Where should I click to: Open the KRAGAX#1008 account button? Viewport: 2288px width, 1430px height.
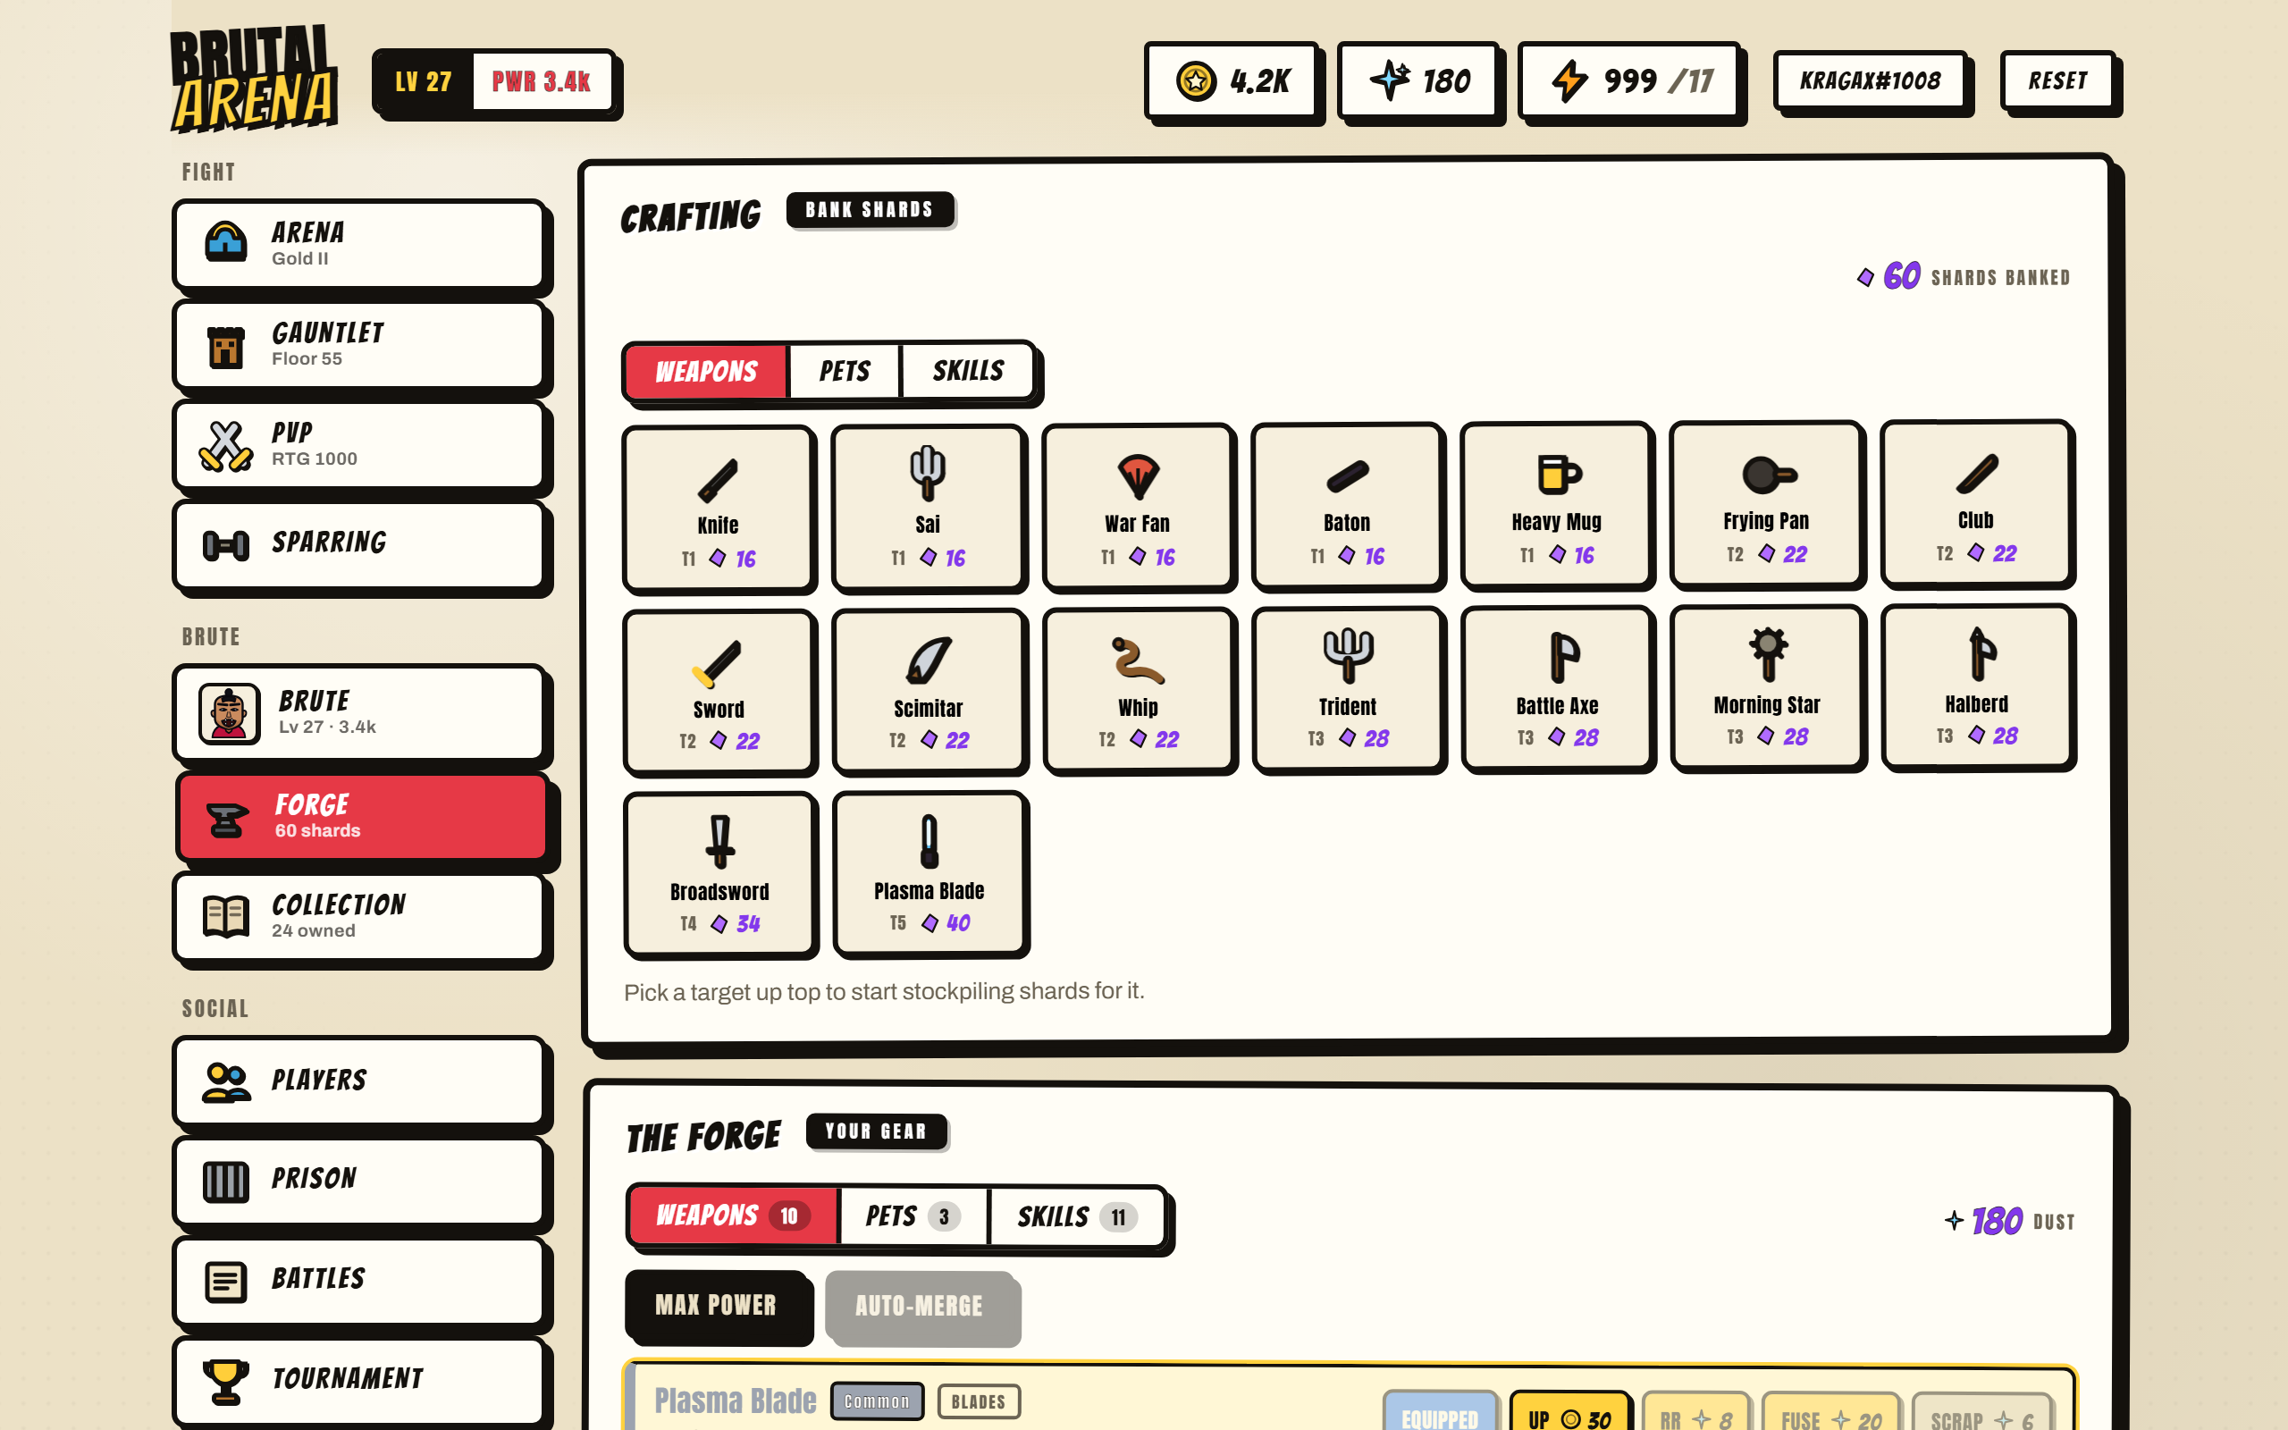1870,80
